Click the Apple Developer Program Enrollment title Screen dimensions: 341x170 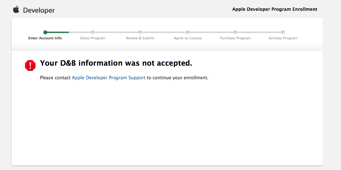pos(275,9)
